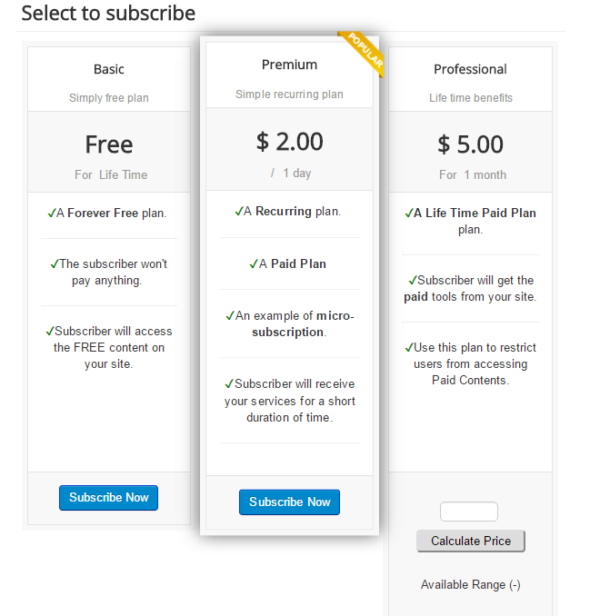Click the yellow POPULAR ribbon badge
590x616 pixels.
point(362,54)
